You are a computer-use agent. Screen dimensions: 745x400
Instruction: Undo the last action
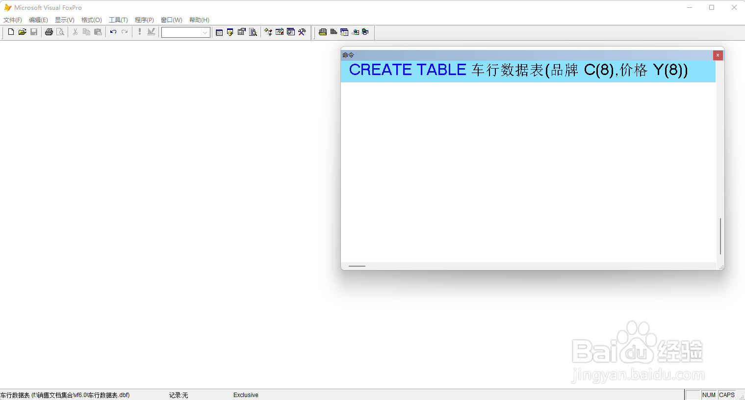coord(113,32)
